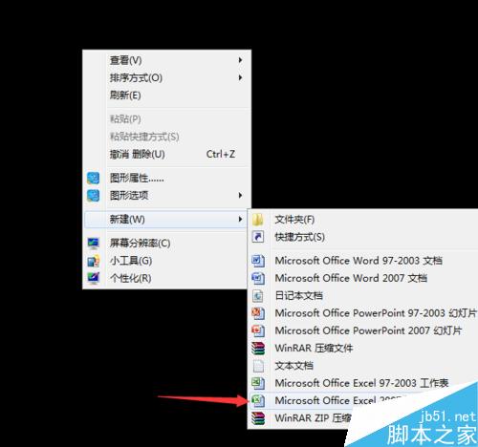Open 屏幕分辨率(C) screen resolution
The image size is (478, 447).
(x=166, y=244)
